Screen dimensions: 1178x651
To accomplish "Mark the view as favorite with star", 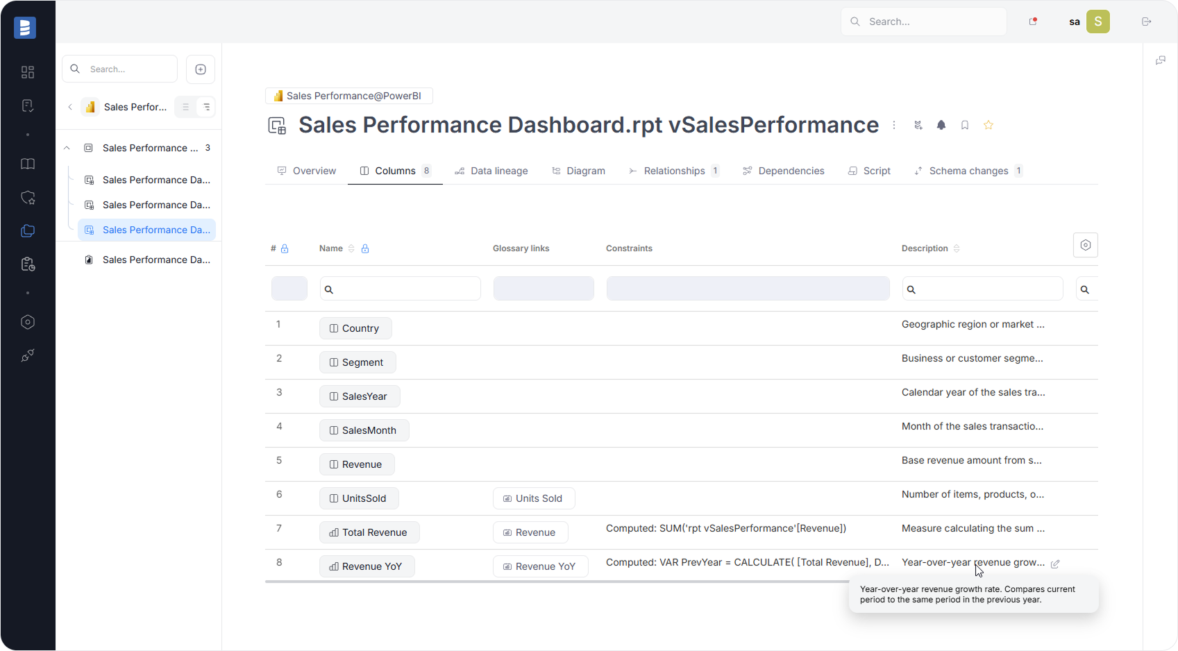I will [988, 125].
